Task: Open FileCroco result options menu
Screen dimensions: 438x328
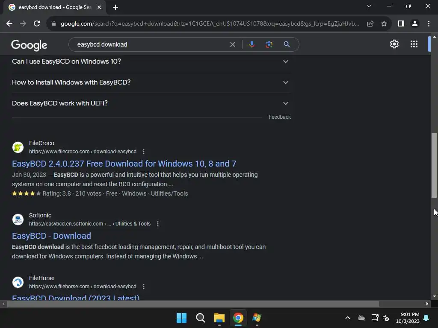Action: coord(144,152)
